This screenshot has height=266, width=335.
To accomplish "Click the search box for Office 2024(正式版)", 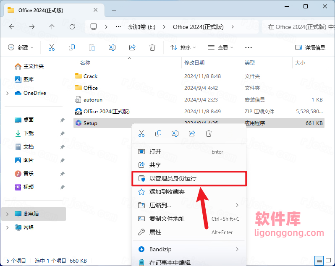I will 298,27.
